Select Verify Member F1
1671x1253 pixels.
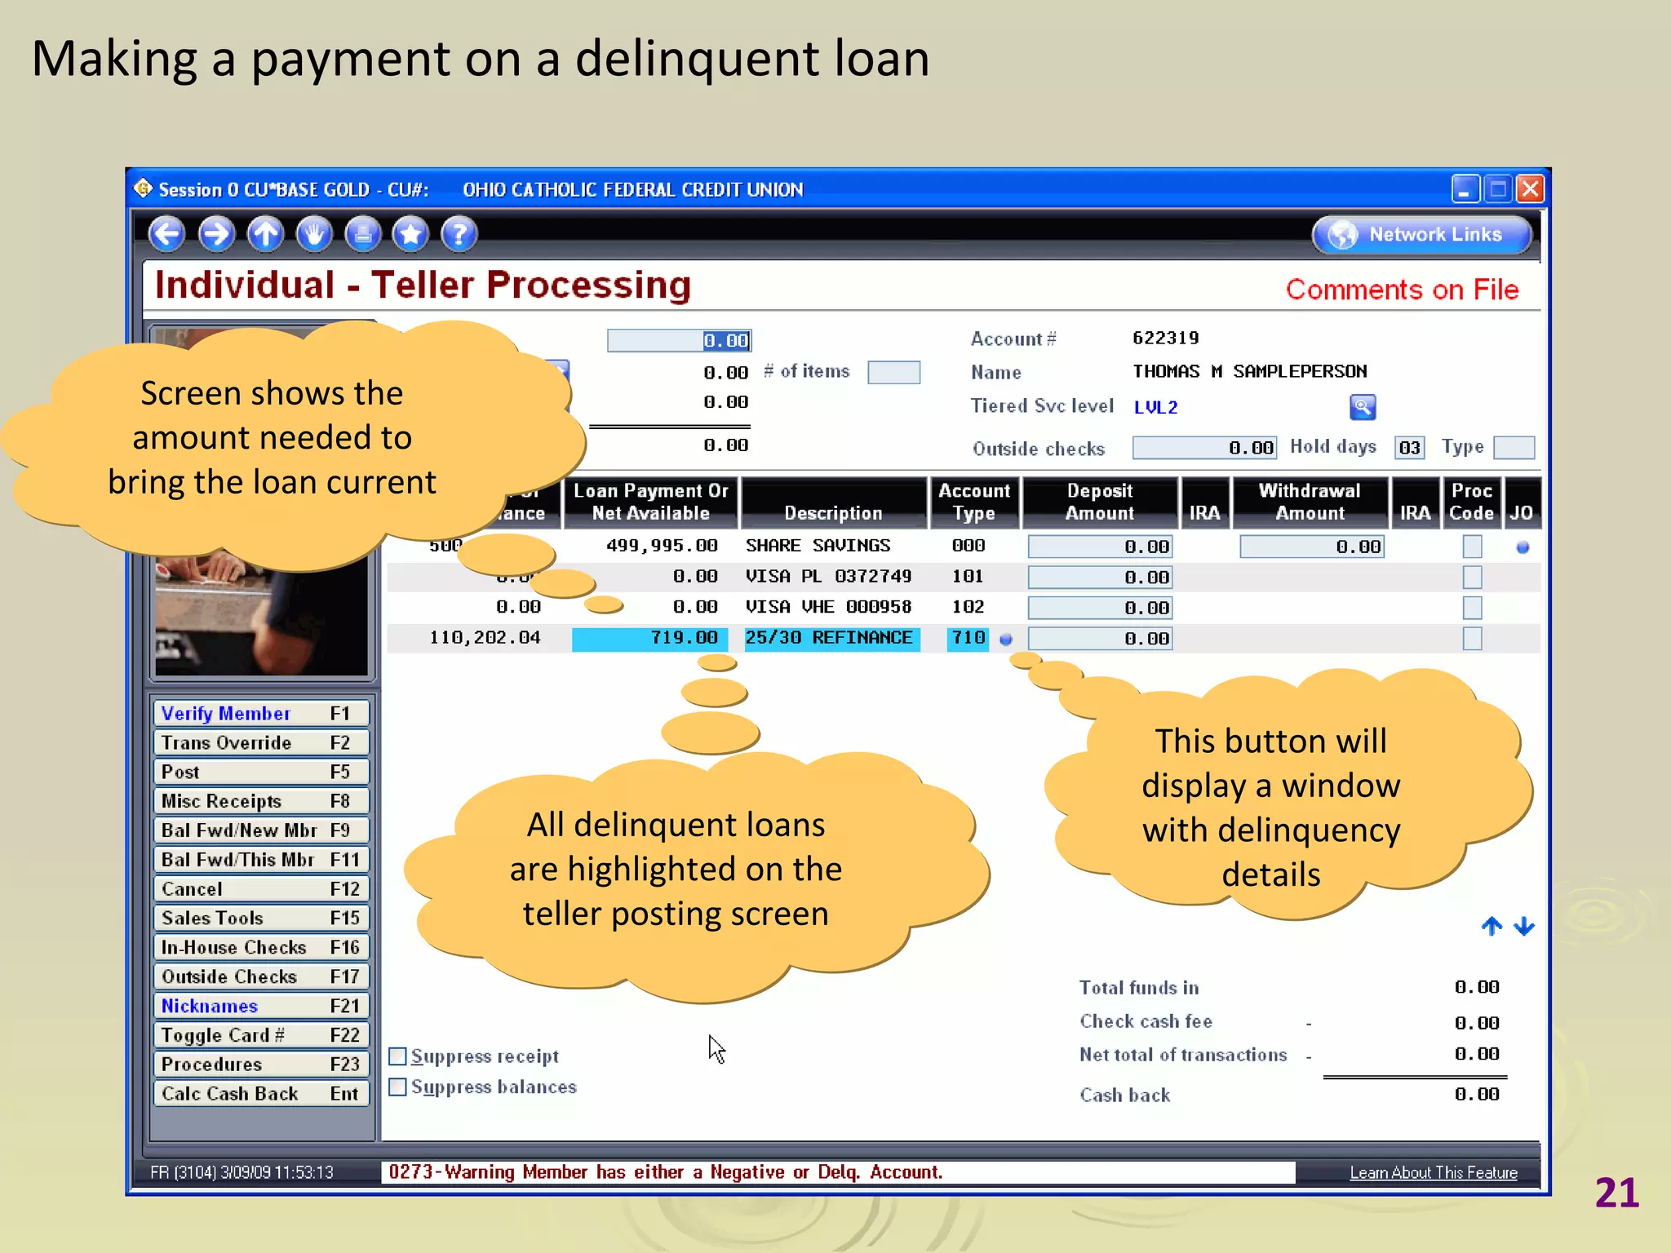click(261, 714)
